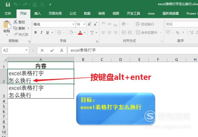Apply comma style

coord(183,33)
